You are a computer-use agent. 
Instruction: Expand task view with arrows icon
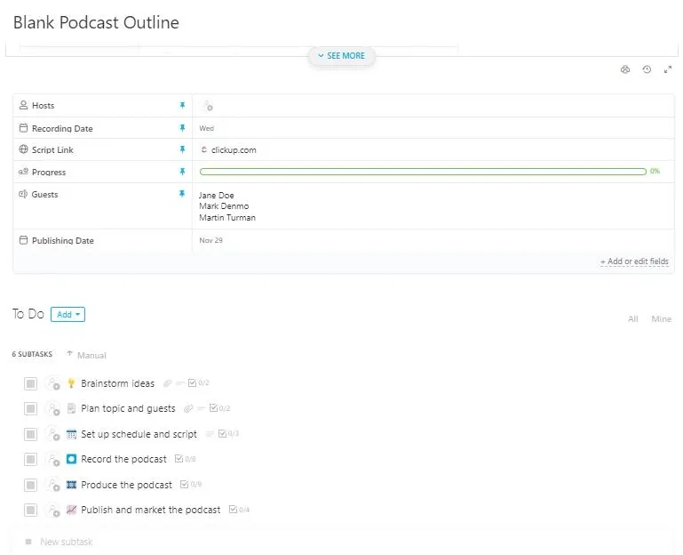[x=667, y=69]
